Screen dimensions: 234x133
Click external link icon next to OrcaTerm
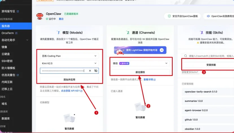click(16, 33)
